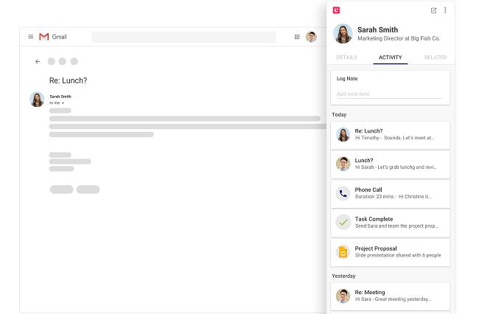This screenshot has width=479, height=314.
Task: Click 'Slide presentation shared with 6 people' text
Action: click(x=398, y=255)
